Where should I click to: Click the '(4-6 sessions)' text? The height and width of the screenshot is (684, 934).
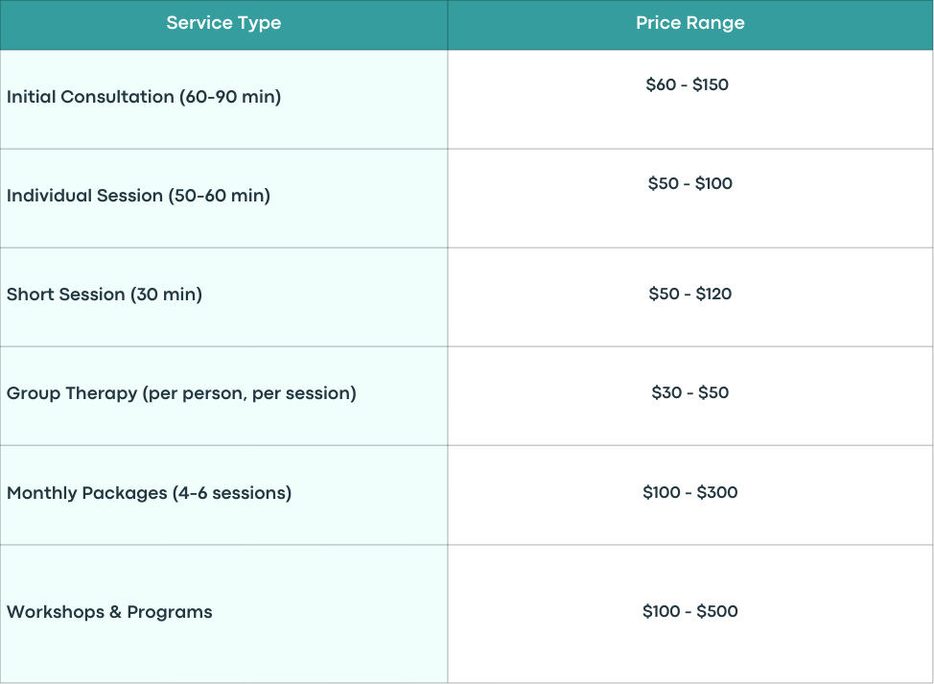pos(232,493)
